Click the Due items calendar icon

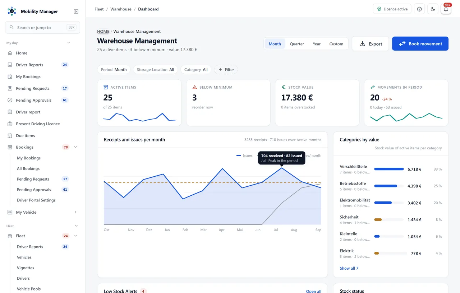click(10, 136)
